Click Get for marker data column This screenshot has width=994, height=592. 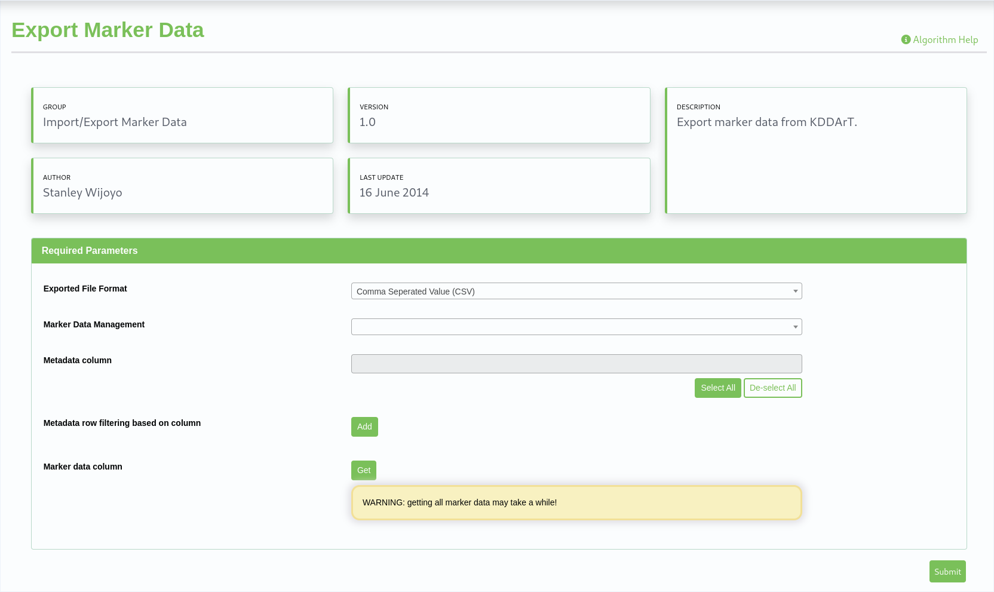point(363,470)
